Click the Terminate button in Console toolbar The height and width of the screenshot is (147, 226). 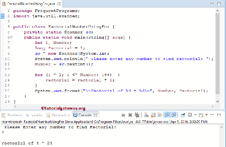(123, 115)
